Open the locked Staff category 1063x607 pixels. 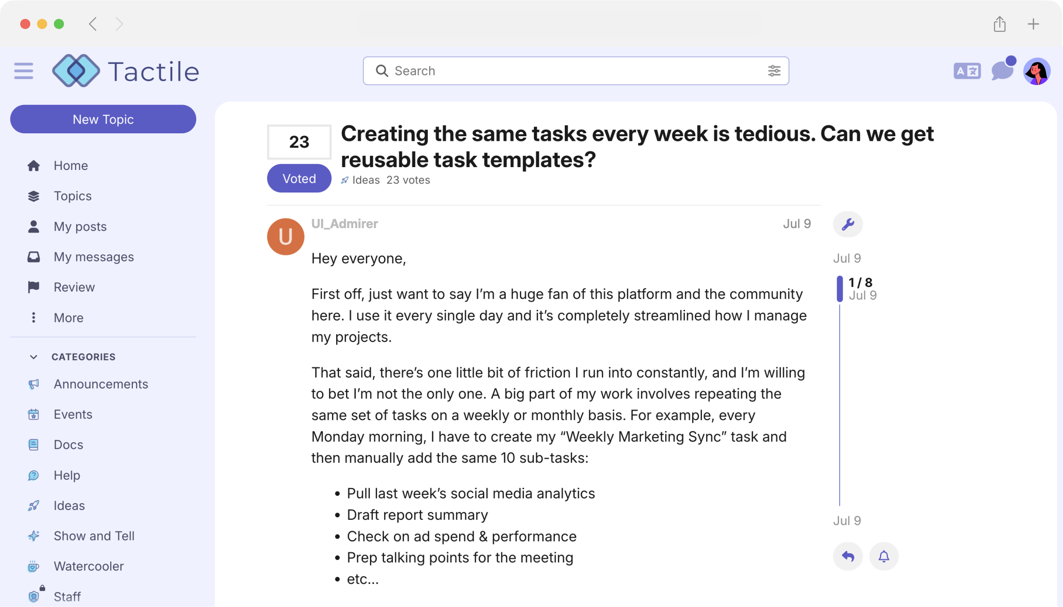(67, 596)
